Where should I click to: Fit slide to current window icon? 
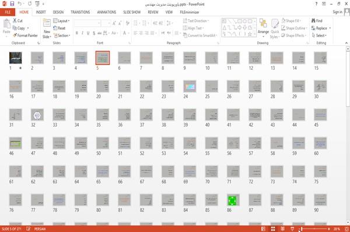point(346,229)
